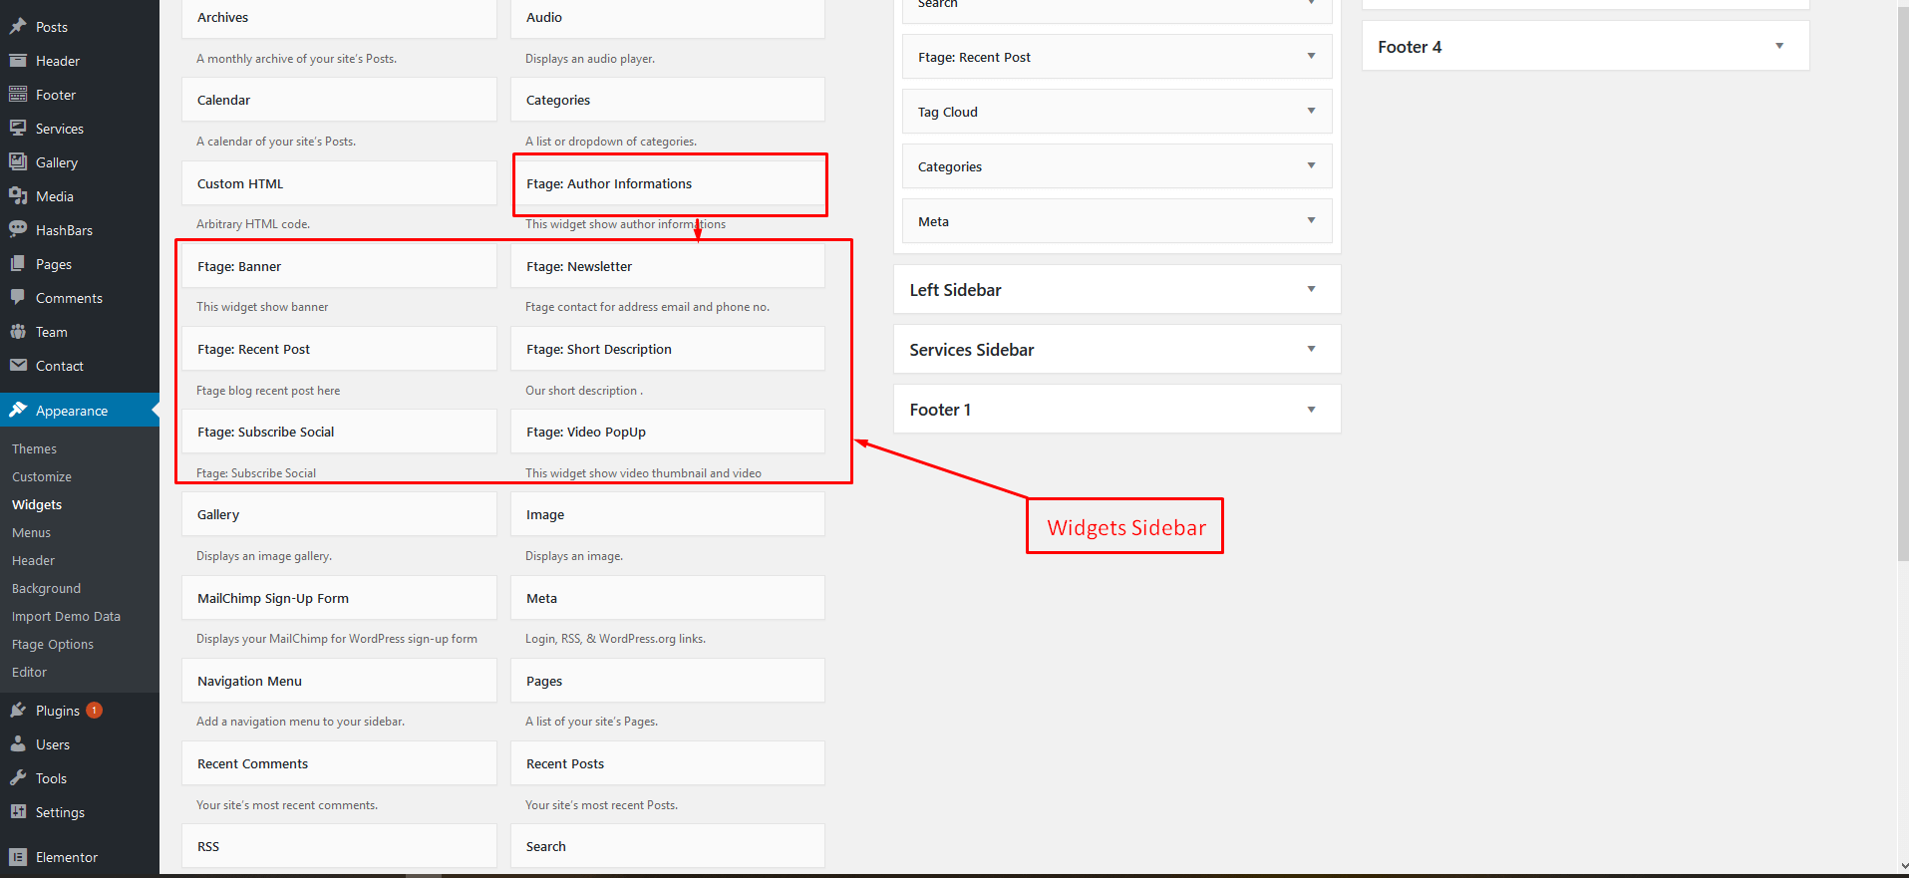Expand the Footer 4 widget area
This screenshot has height=878, width=1909.
coord(1779,46)
